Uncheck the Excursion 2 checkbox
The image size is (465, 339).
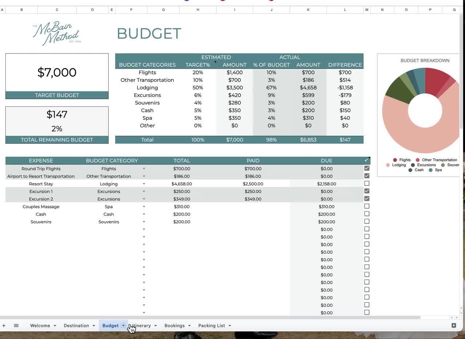tap(367, 198)
